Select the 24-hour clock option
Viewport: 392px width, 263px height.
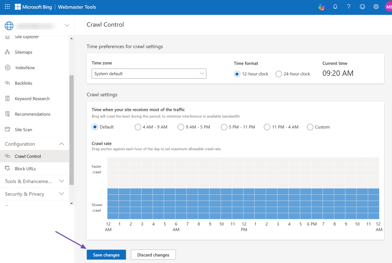tap(279, 74)
